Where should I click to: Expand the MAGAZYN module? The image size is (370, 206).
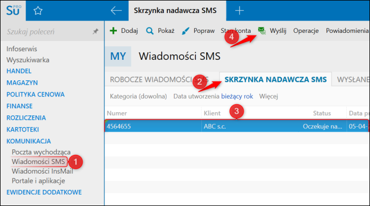point(22,83)
